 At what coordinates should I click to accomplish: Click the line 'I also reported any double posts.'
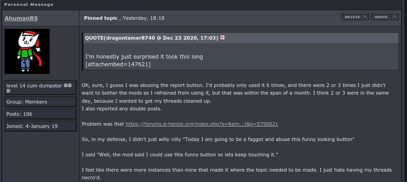(x=122, y=109)
